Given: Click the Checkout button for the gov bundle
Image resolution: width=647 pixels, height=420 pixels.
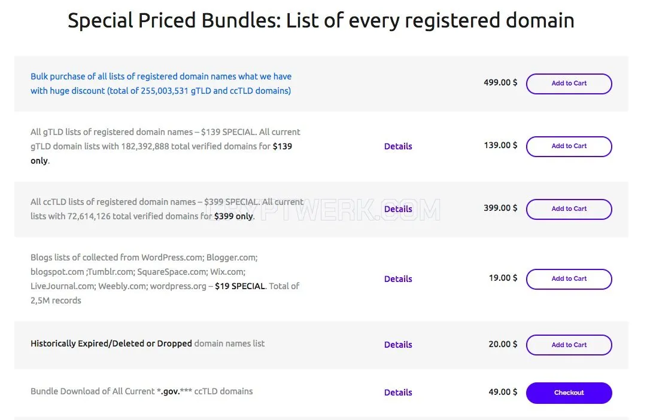Looking at the screenshot, I should tap(569, 393).
